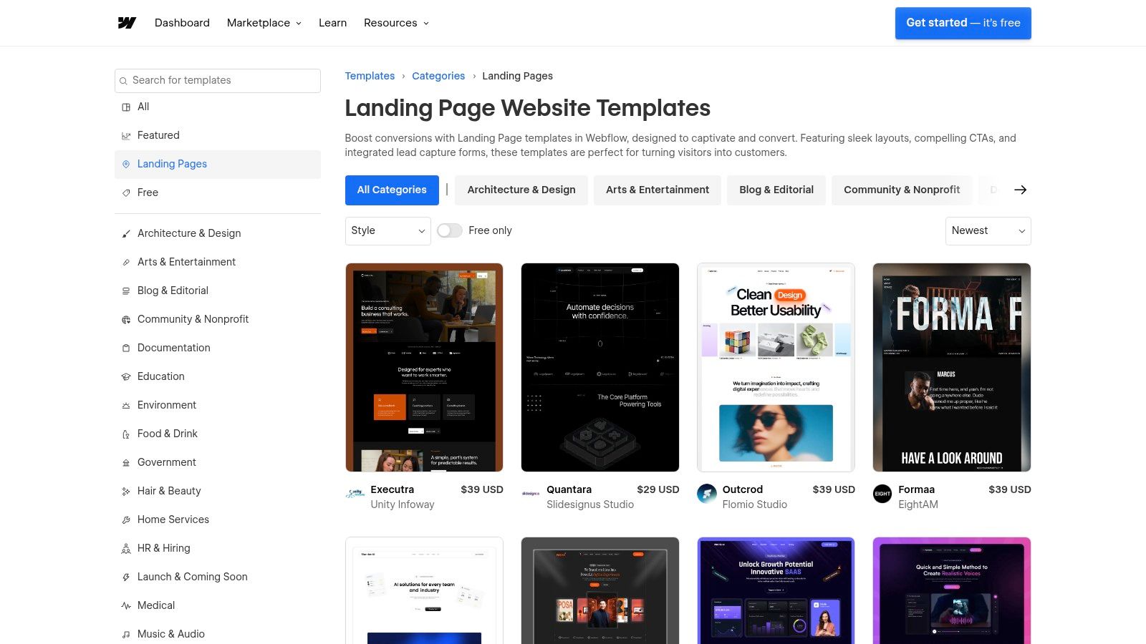1146x644 pixels.
Task: Expand the Resources menu
Action: (396, 23)
